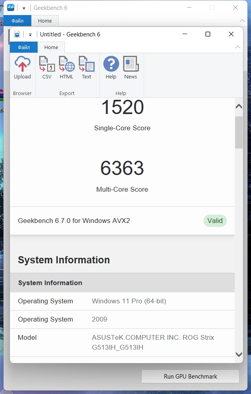Click the back Geekbench 6 window app icon

(x=11, y=8)
